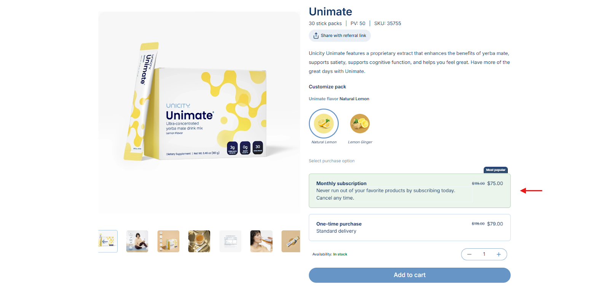This screenshot has height=286, width=609.
Task: Select the Natural Lemon flavor swatch
Action: coord(324,123)
